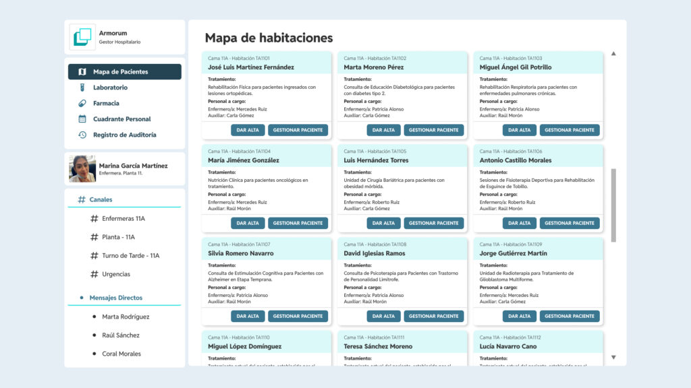Click Dar Alta for José Luis Martínez Fernández

(248, 130)
